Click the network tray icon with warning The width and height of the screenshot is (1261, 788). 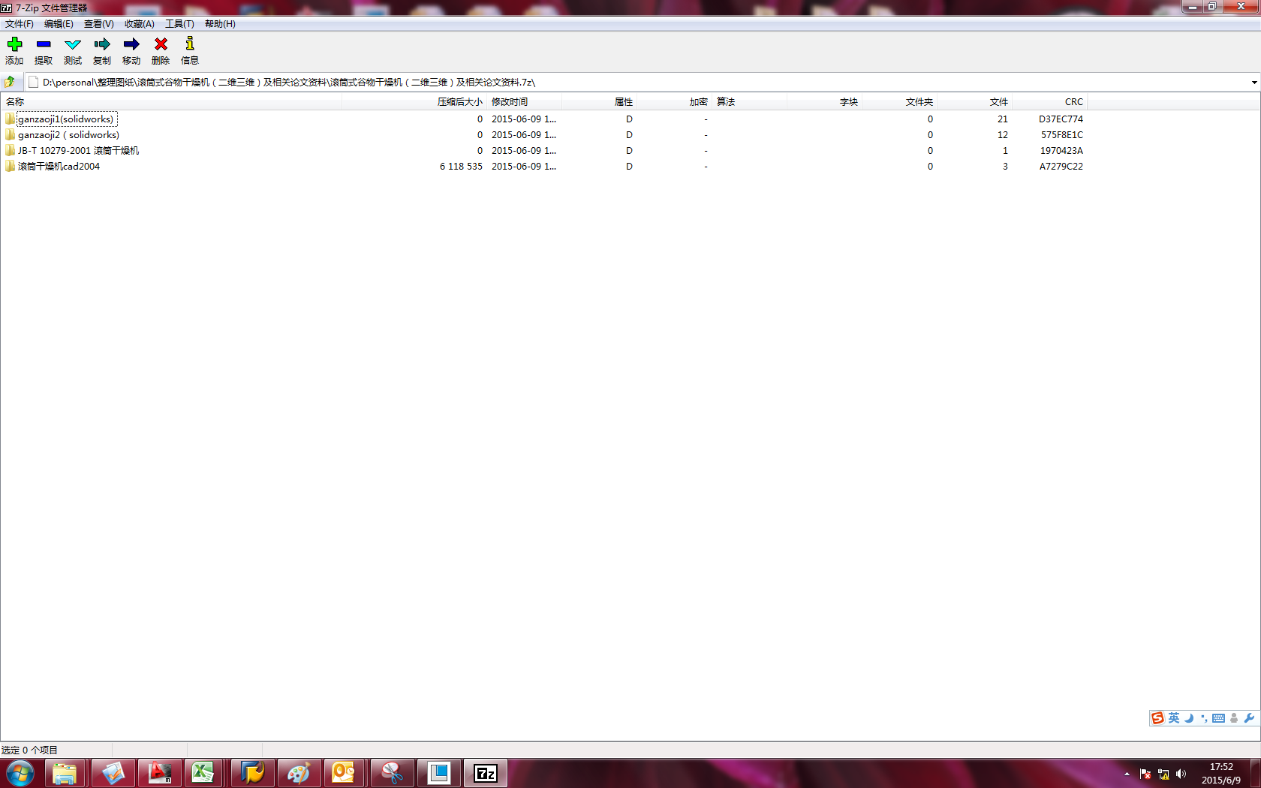(1163, 774)
